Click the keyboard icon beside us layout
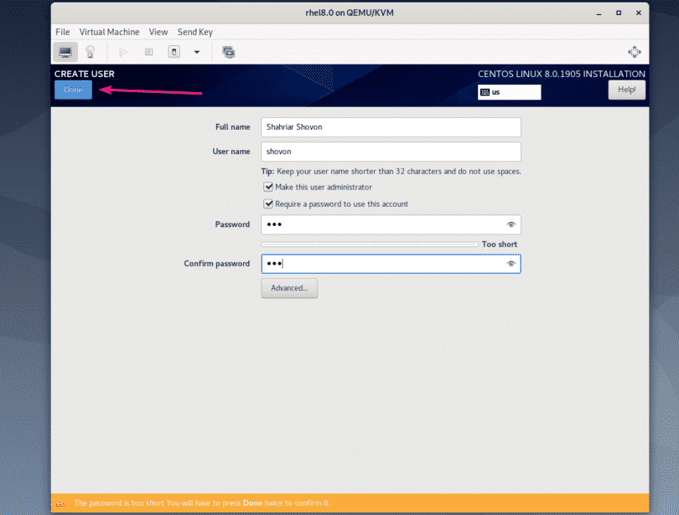The height and width of the screenshot is (515, 679). click(x=486, y=92)
